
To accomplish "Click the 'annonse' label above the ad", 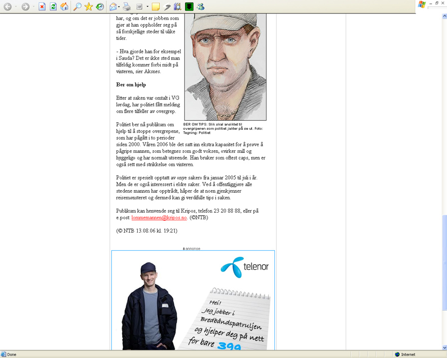I will (192, 249).
